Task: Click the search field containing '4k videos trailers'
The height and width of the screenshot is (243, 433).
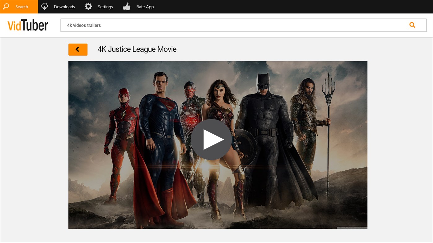Action: 243,25
